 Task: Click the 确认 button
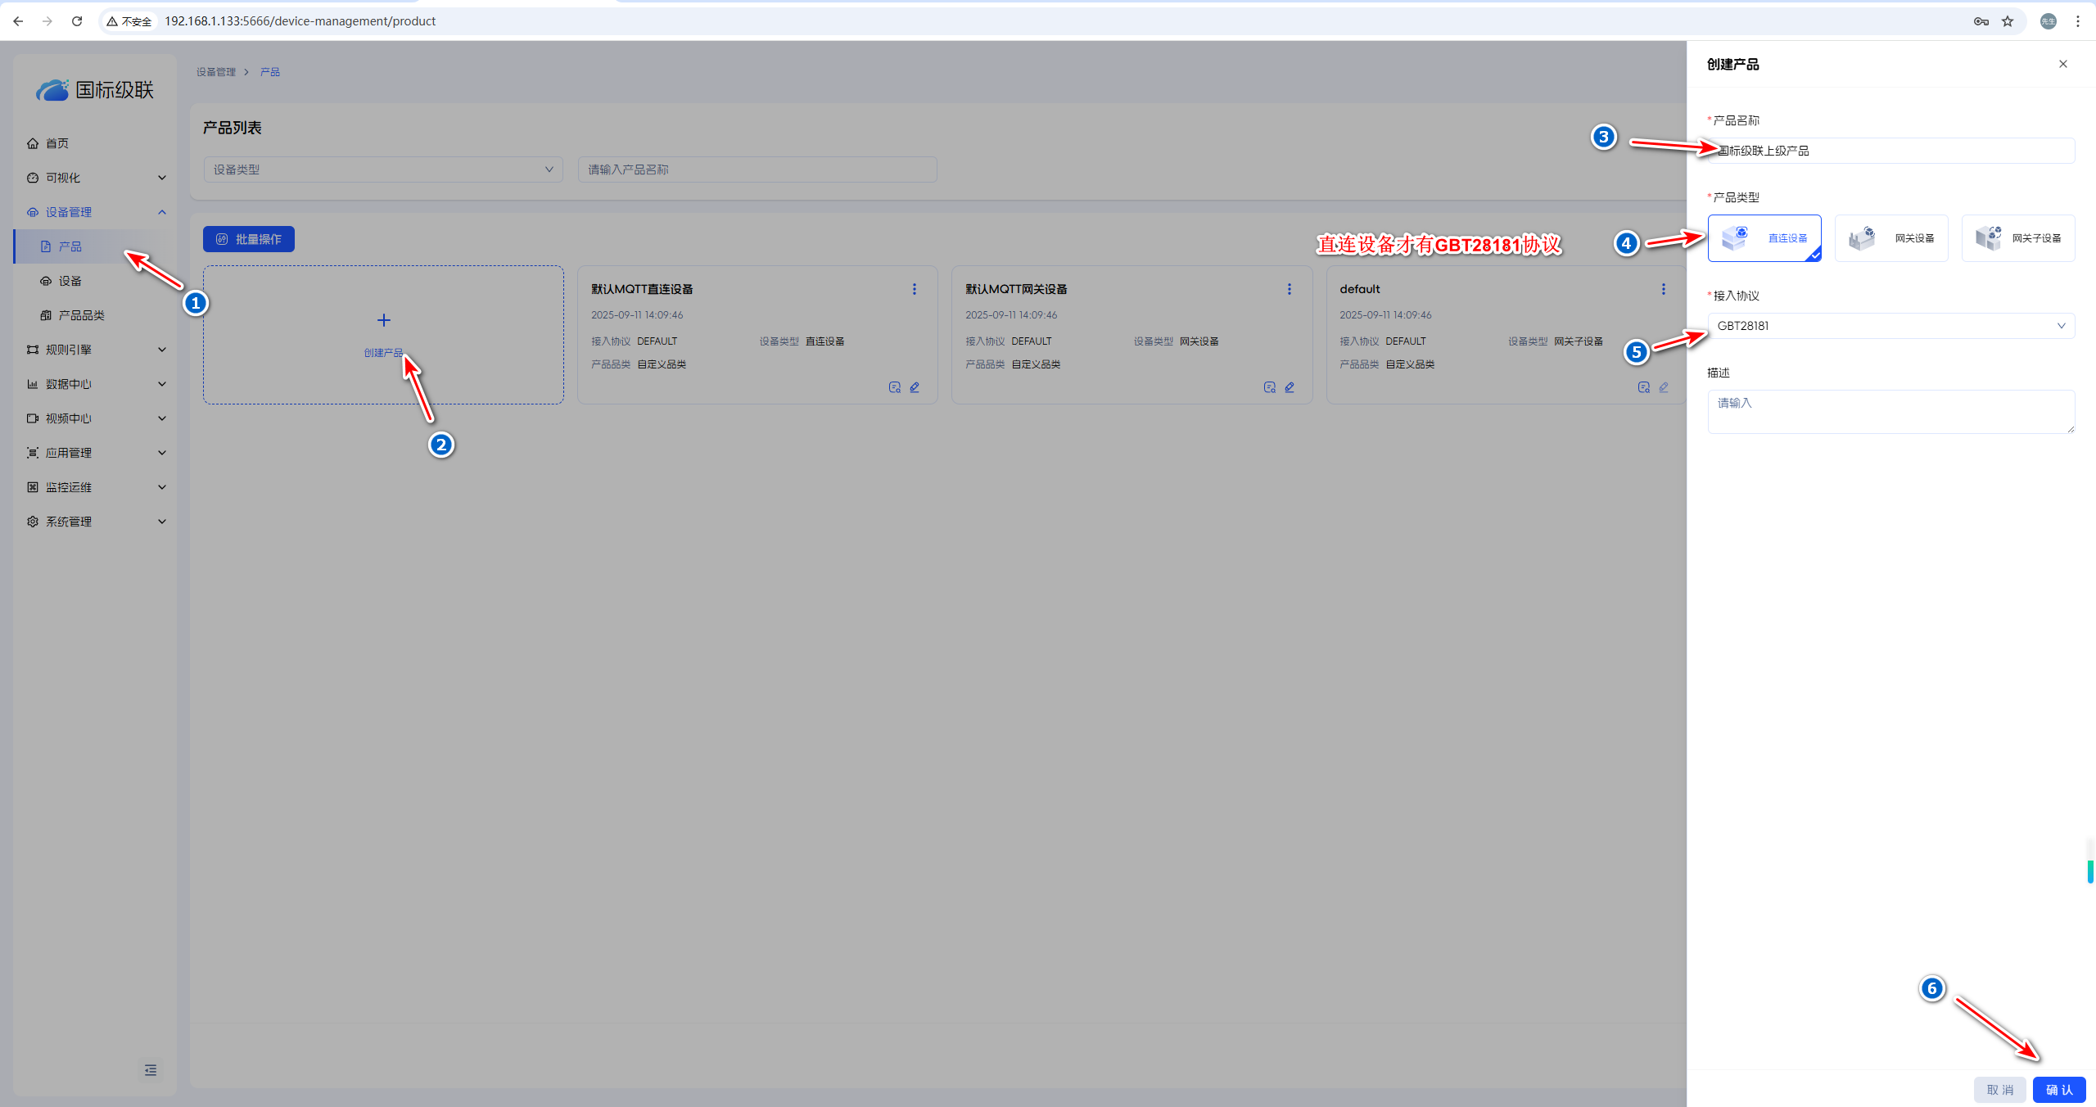point(2058,1090)
